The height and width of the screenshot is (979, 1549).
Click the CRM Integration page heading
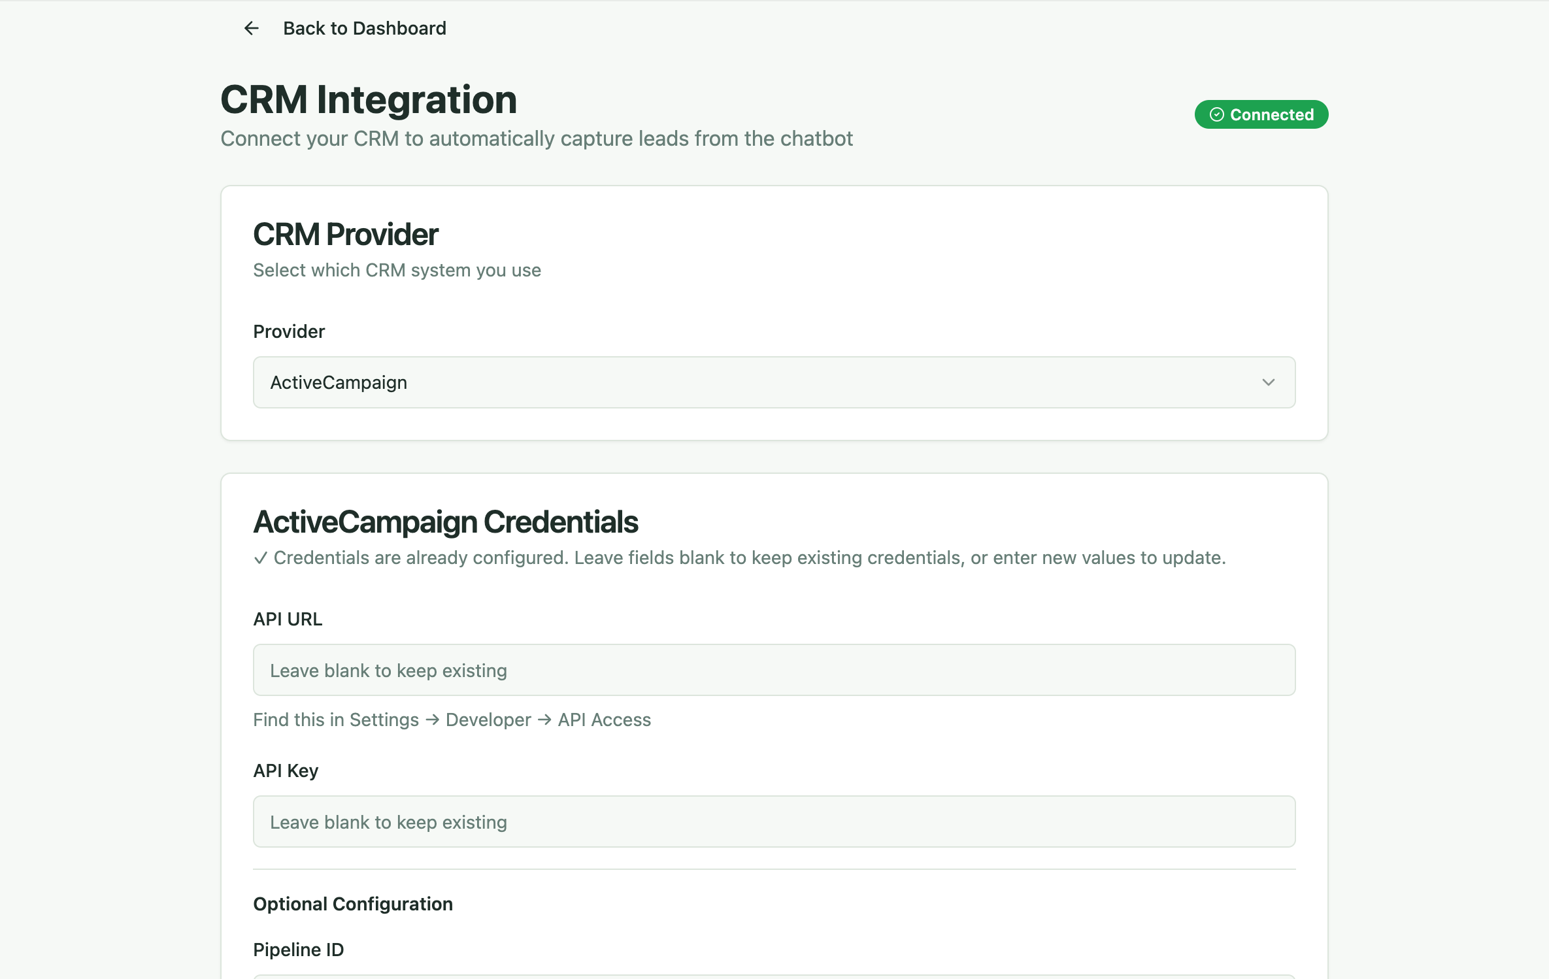pos(369,99)
